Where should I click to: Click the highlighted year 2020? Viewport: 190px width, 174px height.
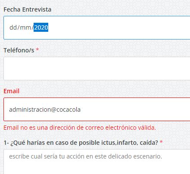(41, 27)
